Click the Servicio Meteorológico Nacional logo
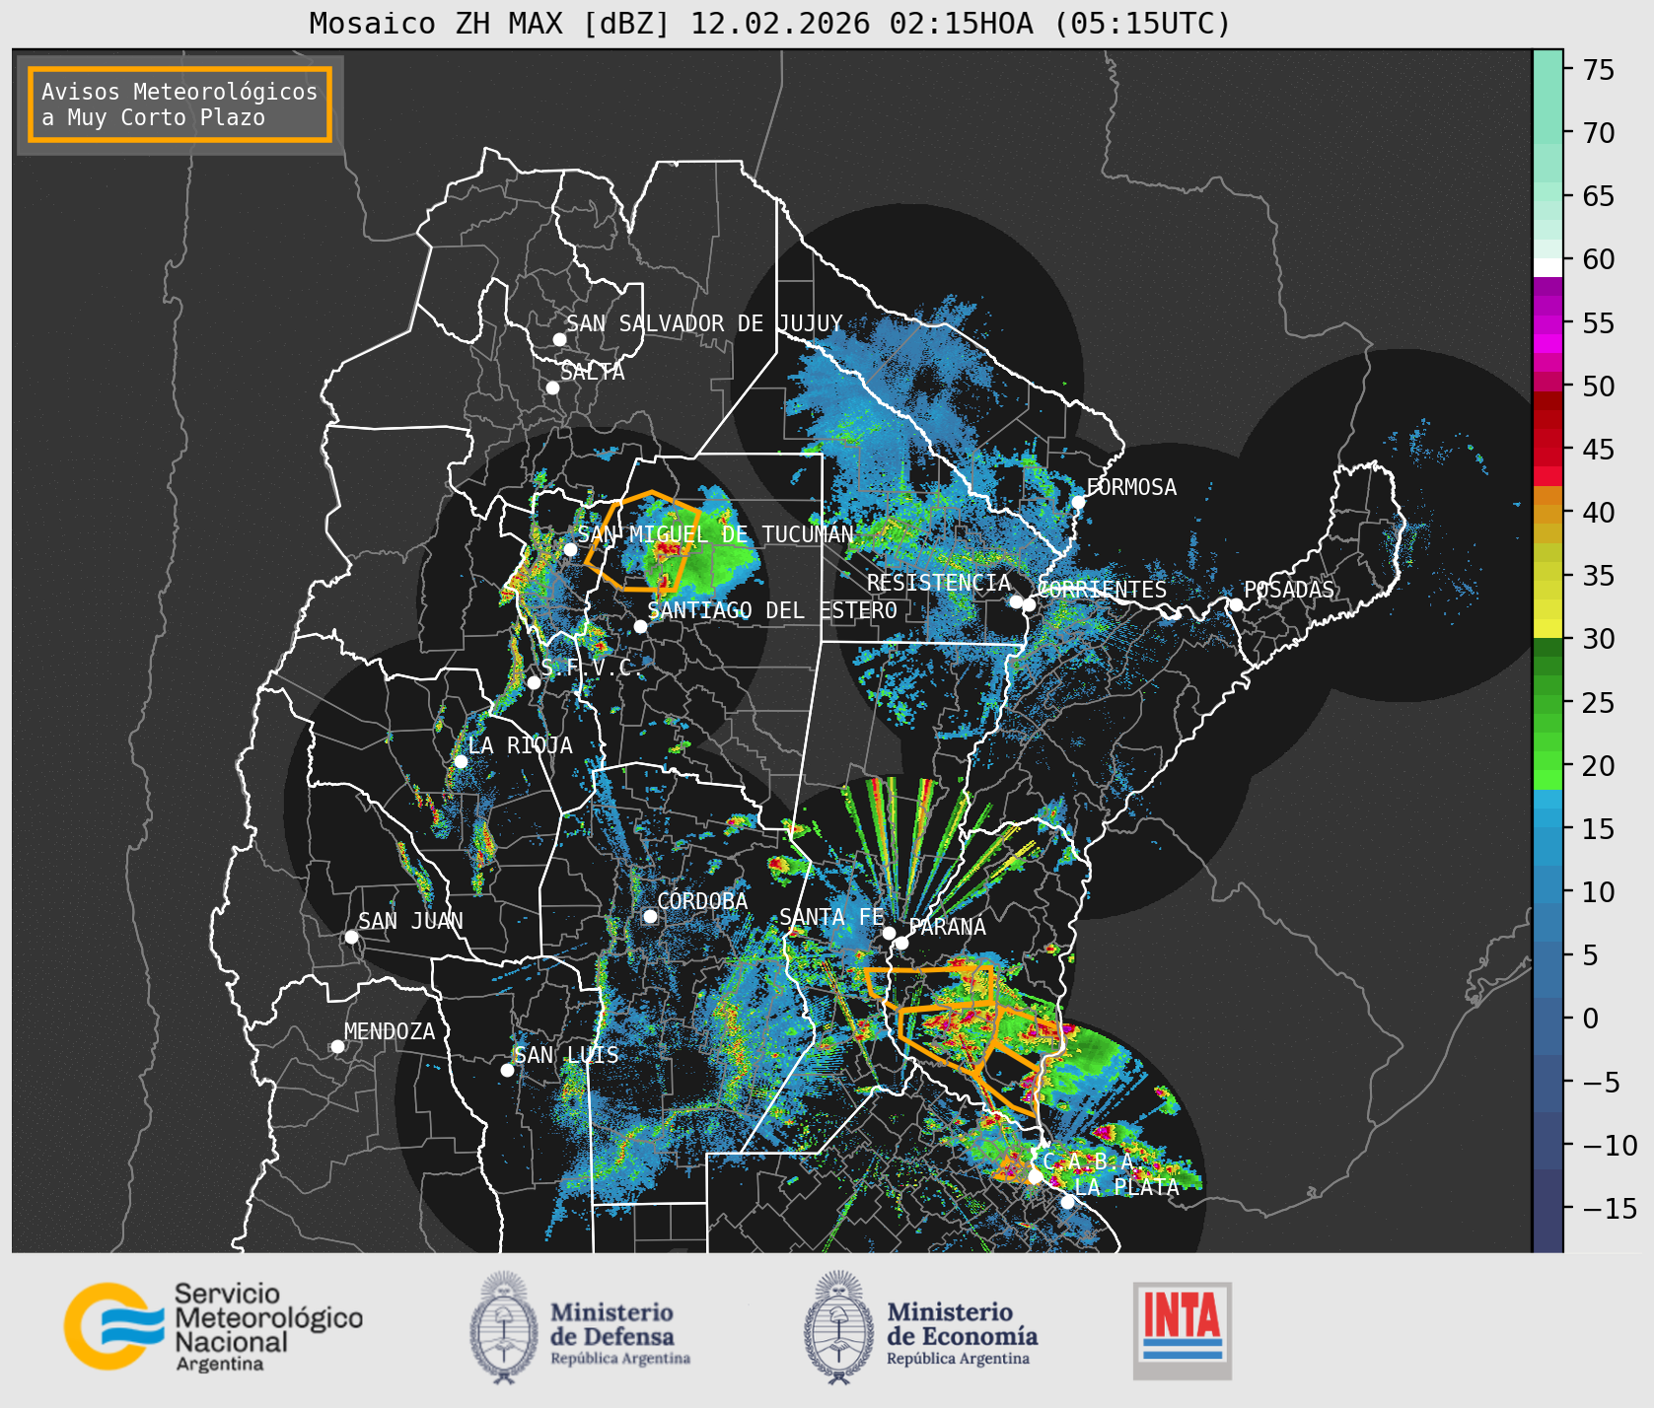1654x1408 pixels. (x=213, y=1326)
